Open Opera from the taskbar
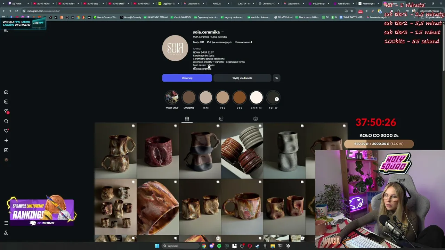445x250 pixels. pos(250,246)
